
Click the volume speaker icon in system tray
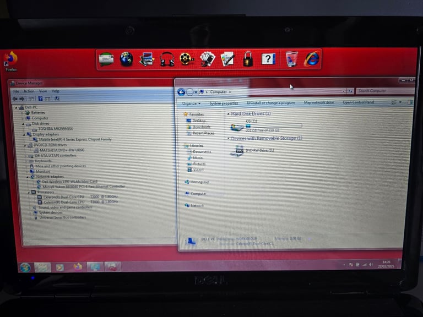[371, 265]
